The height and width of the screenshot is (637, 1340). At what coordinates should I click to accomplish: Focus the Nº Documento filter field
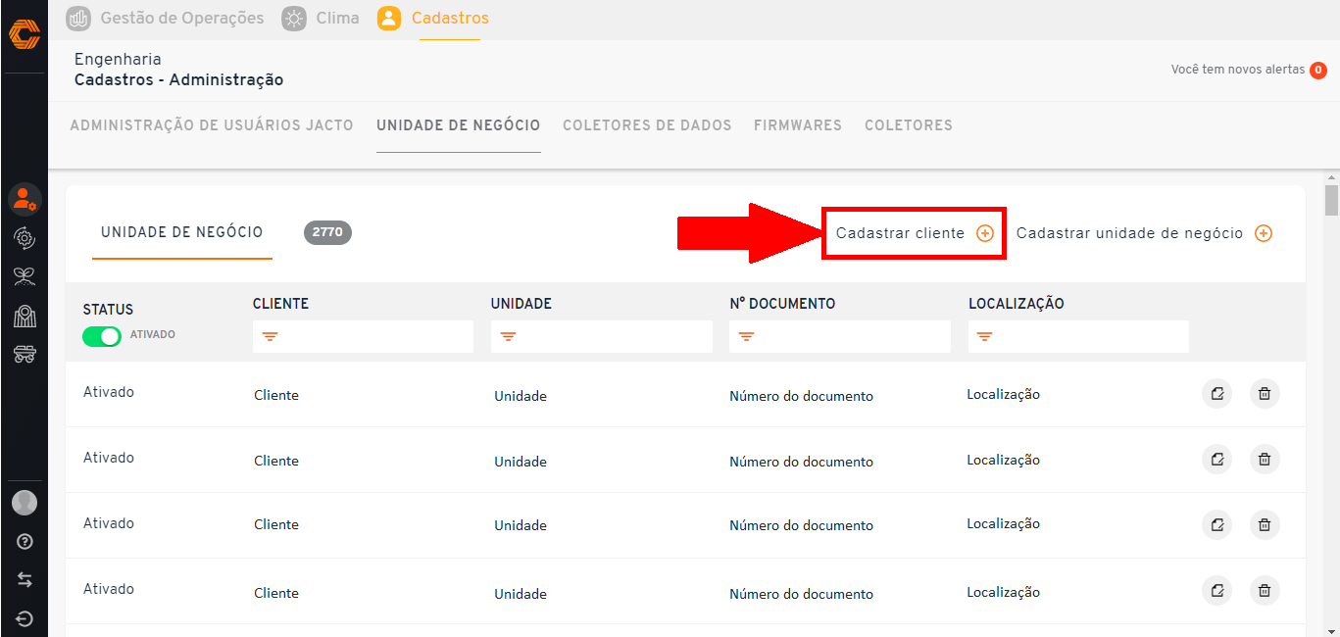840,336
